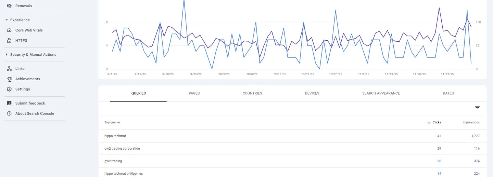Image resolution: width=493 pixels, height=177 pixels.
Task: Open the Dates tab
Action: tap(448, 93)
